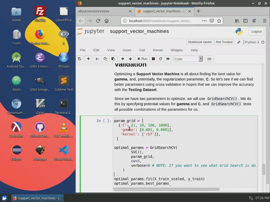This screenshot has height=202, width=270.
Task: Bookmark this page with star icon
Action: pyautogui.click(x=219, y=21)
